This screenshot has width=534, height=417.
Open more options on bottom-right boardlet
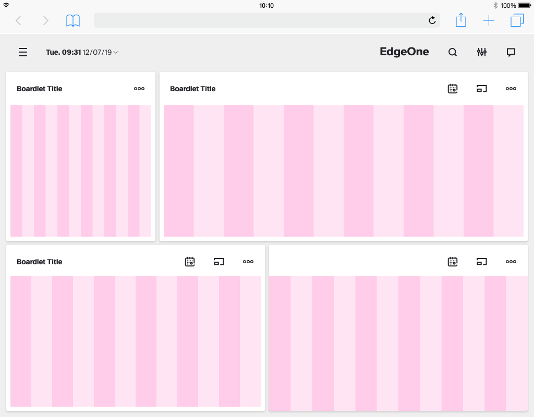[x=511, y=262]
